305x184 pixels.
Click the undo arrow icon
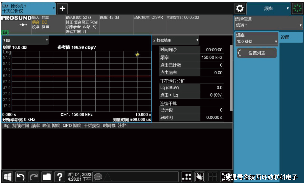(20, 177)
